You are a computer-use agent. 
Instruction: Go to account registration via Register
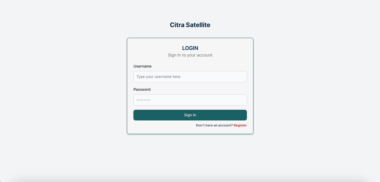click(x=240, y=125)
